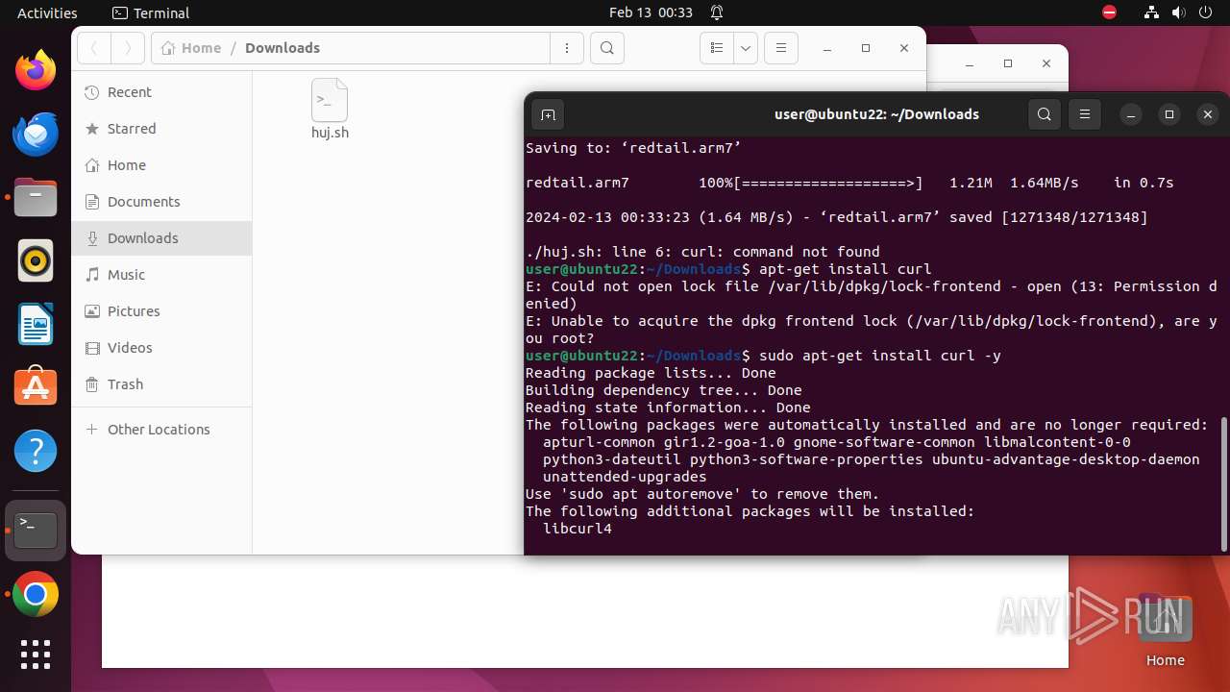This screenshot has width=1230, height=692.
Task: Open the Home desktop folder icon
Action: [x=1165, y=630]
